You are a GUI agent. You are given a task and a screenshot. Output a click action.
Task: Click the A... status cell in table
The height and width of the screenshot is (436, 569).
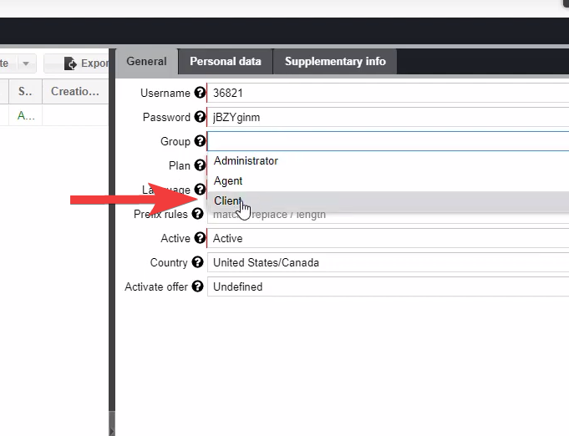click(25, 116)
